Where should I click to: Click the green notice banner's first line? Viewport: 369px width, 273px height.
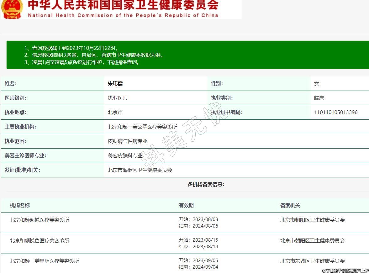[71, 48]
